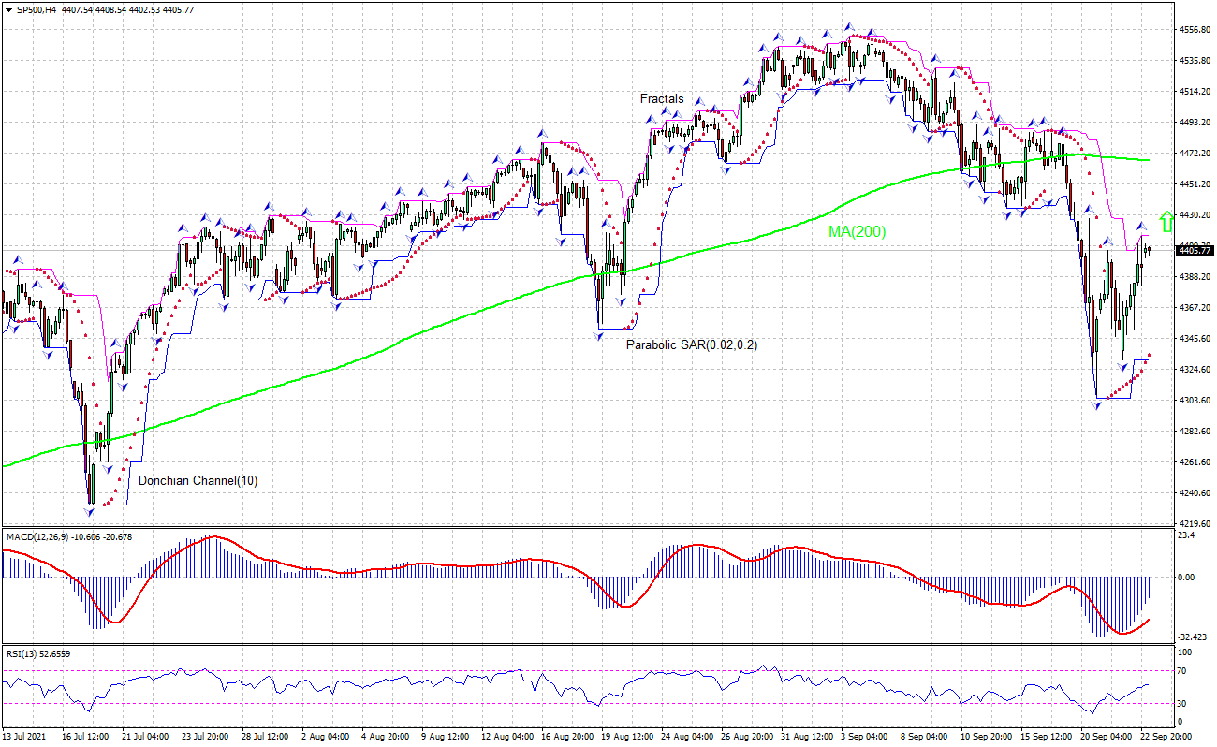Screen dimensions: 1217x747
Task: Click the Donchian Channel(10) text label
Action: 197,480
